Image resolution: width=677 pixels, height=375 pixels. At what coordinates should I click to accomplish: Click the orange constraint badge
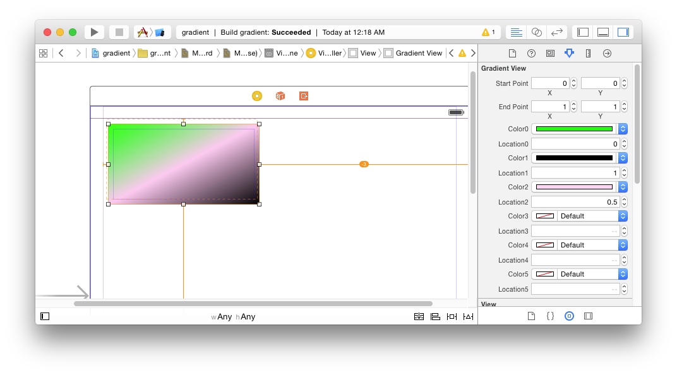[364, 164]
